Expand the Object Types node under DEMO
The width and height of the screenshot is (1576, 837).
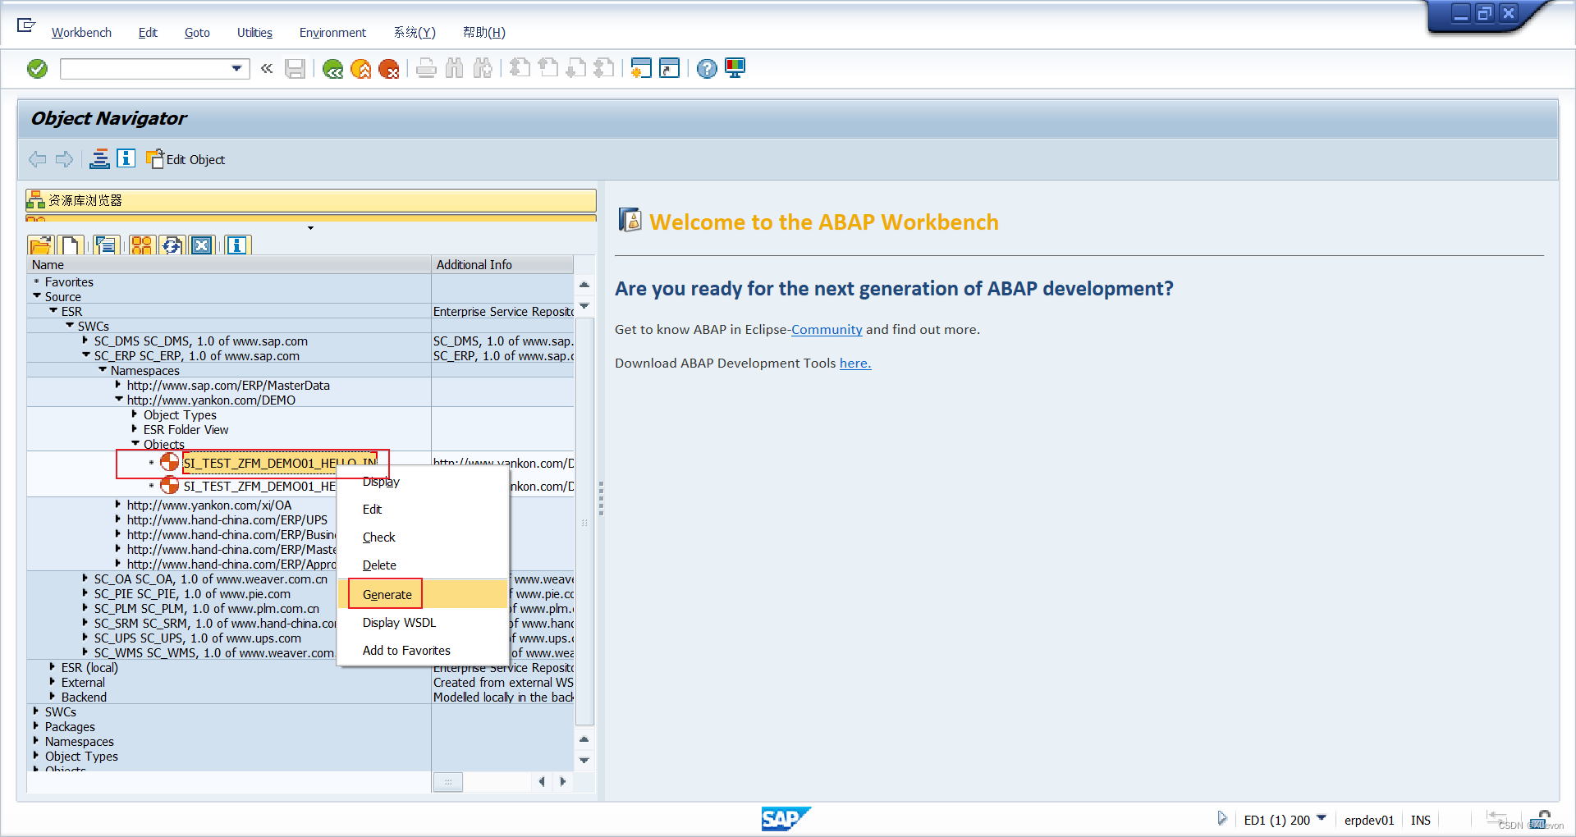point(135,414)
